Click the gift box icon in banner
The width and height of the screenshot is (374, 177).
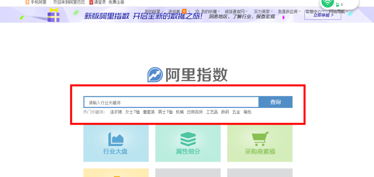coord(53,15)
